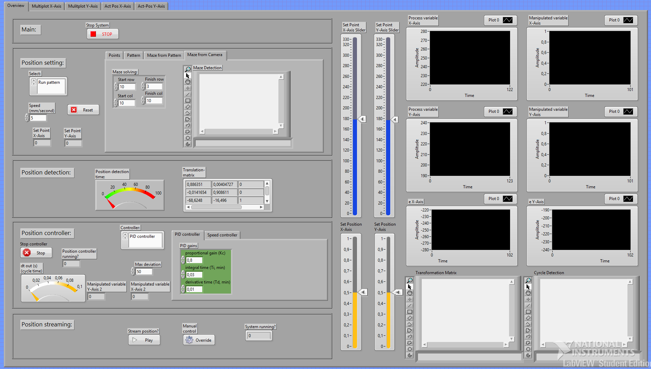Click the Set Point Y-Axis Slider handle
This screenshot has height=369, width=651.
pyautogui.click(x=394, y=119)
